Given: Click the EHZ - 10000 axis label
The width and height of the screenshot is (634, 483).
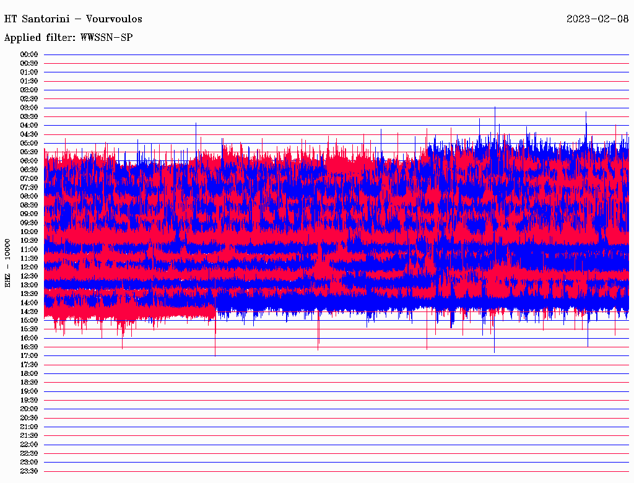Looking at the screenshot, I should [x=7, y=263].
